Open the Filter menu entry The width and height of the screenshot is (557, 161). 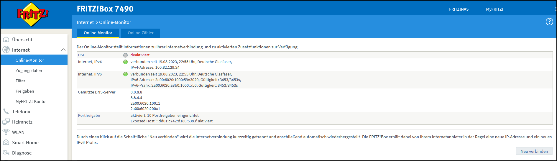pos(20,81)
